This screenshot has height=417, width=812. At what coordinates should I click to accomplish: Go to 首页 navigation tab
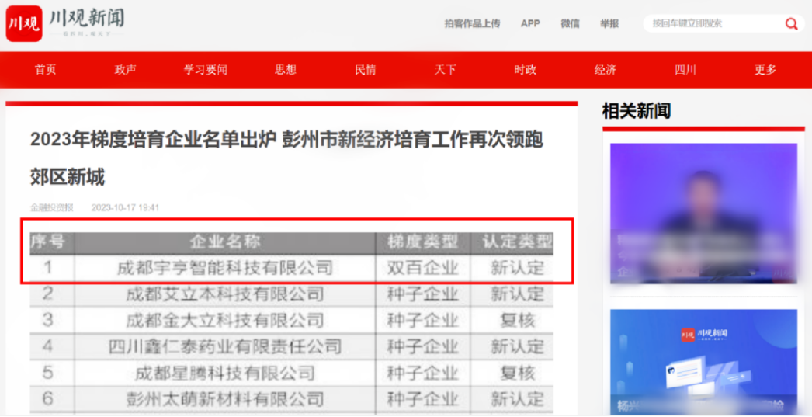[46, 70]
